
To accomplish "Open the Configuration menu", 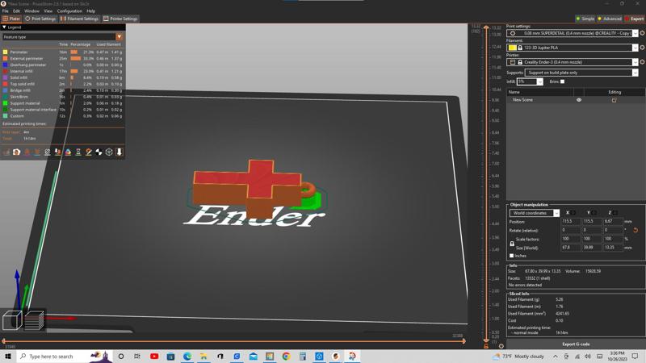I will pyautogui.click(x=69, y=11).
